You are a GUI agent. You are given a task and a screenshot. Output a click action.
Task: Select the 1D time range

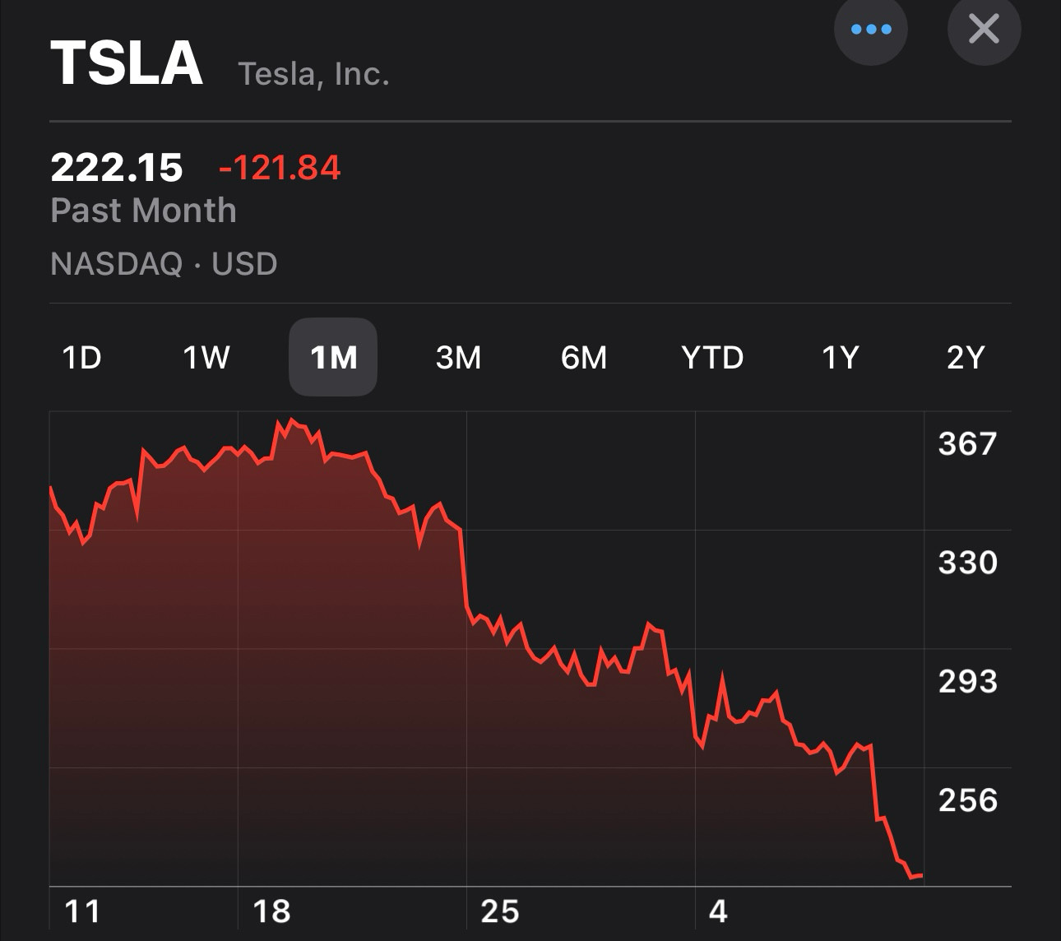(82, 357)
